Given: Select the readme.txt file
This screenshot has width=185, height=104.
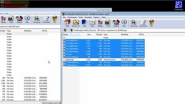Looking at the screenshot, I should (103, 60).
